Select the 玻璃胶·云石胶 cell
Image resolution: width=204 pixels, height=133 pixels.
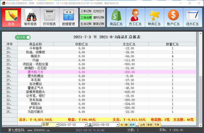pyautogui.click(x=35, y=68)
